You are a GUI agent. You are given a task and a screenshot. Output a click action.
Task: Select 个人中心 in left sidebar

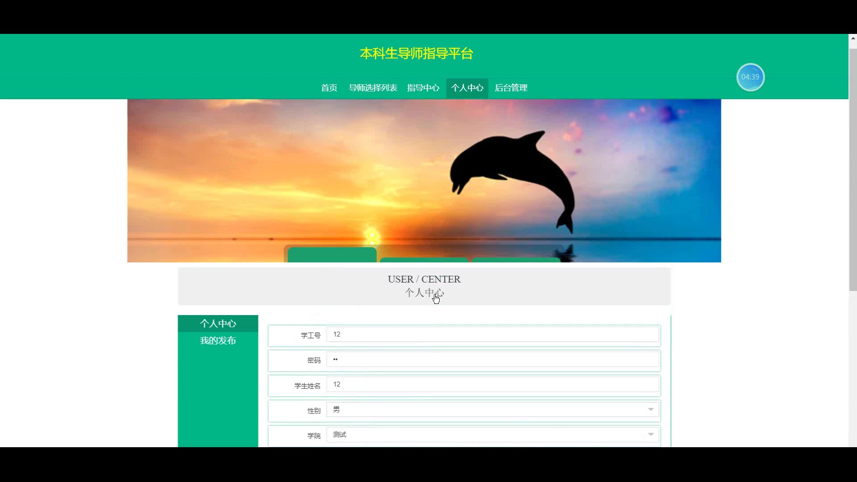click(218, 324)
